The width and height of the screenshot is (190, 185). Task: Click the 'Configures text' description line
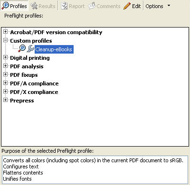21,166
